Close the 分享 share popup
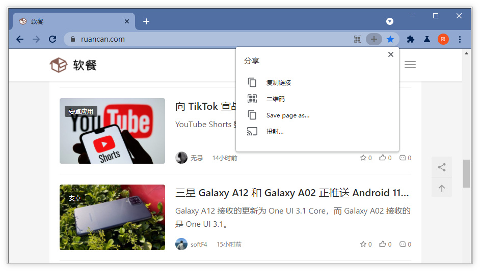The width and height of the screenshot is (480, 271). click(x=391, y=54)
